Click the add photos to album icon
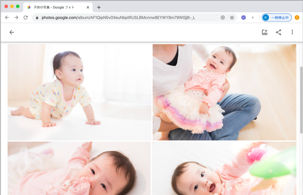 click(265, 32)
